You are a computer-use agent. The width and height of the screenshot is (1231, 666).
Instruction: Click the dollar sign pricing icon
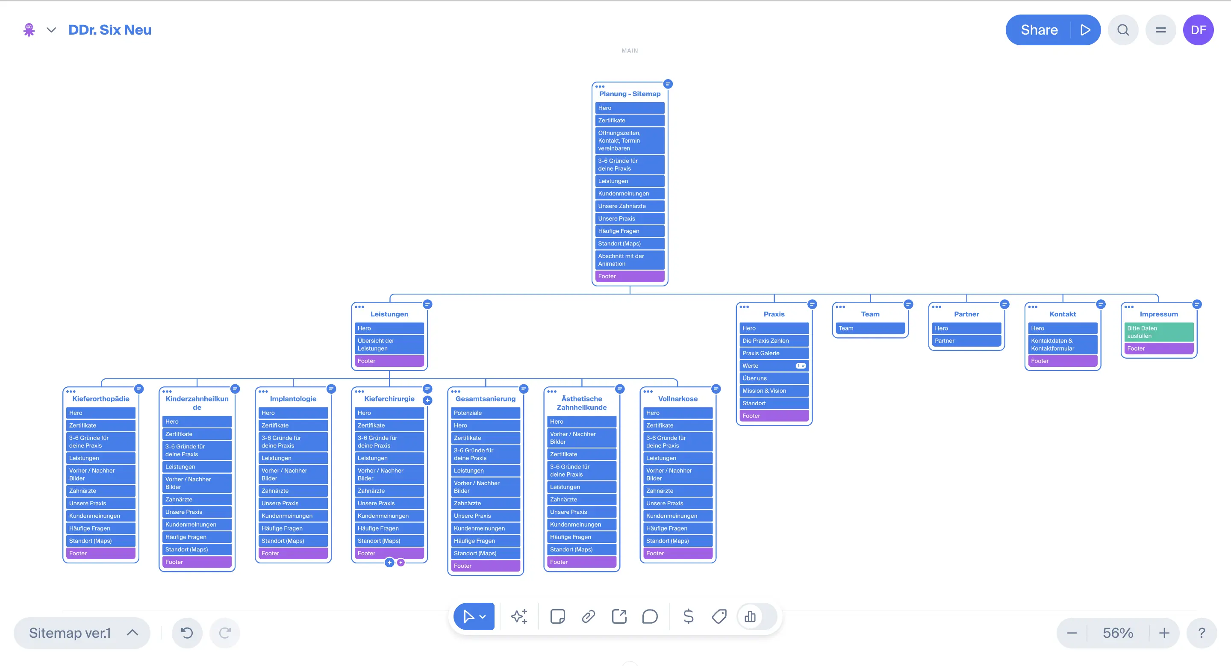[x=688, y=616]
